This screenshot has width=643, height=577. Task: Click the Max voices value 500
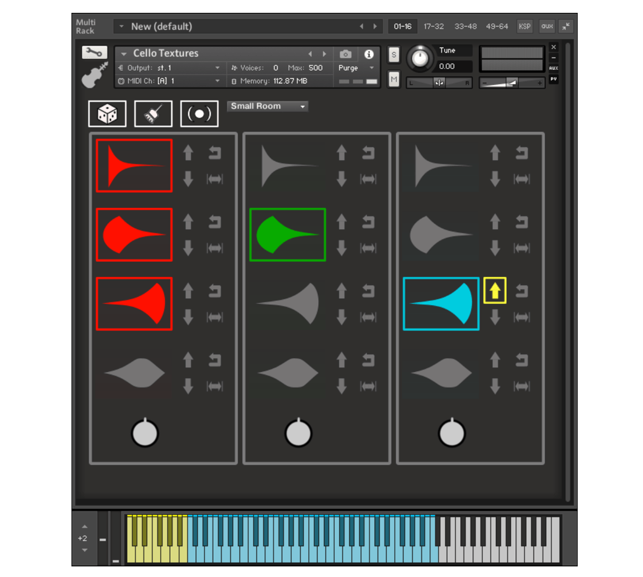315,68
